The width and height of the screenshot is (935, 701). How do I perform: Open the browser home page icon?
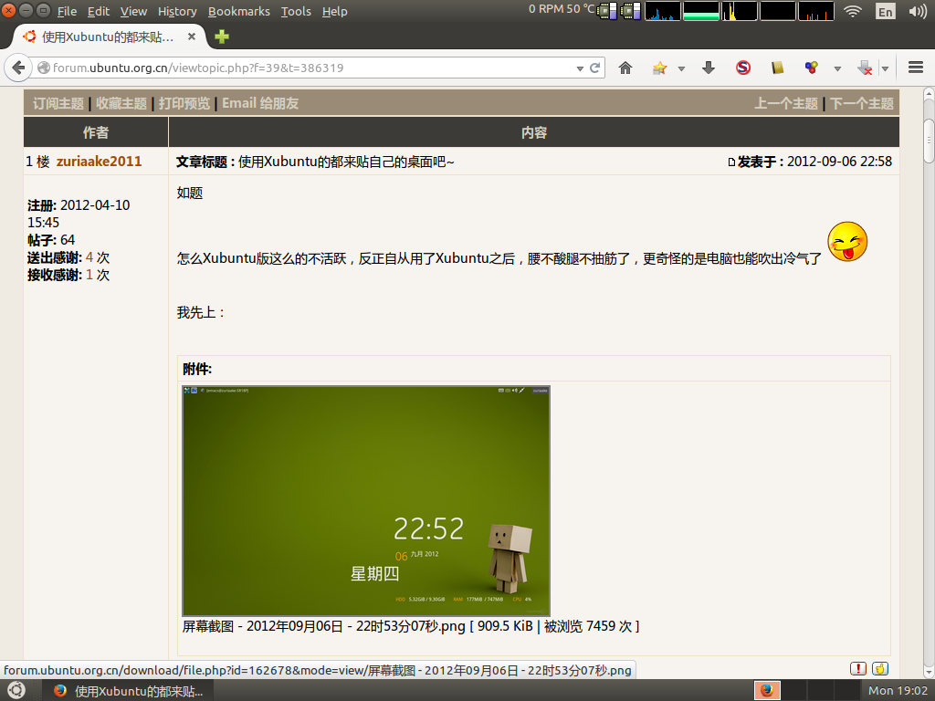[x=625, y=68]
